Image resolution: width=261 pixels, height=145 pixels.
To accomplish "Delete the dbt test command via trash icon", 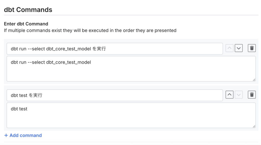I will [x=252, y=95].
